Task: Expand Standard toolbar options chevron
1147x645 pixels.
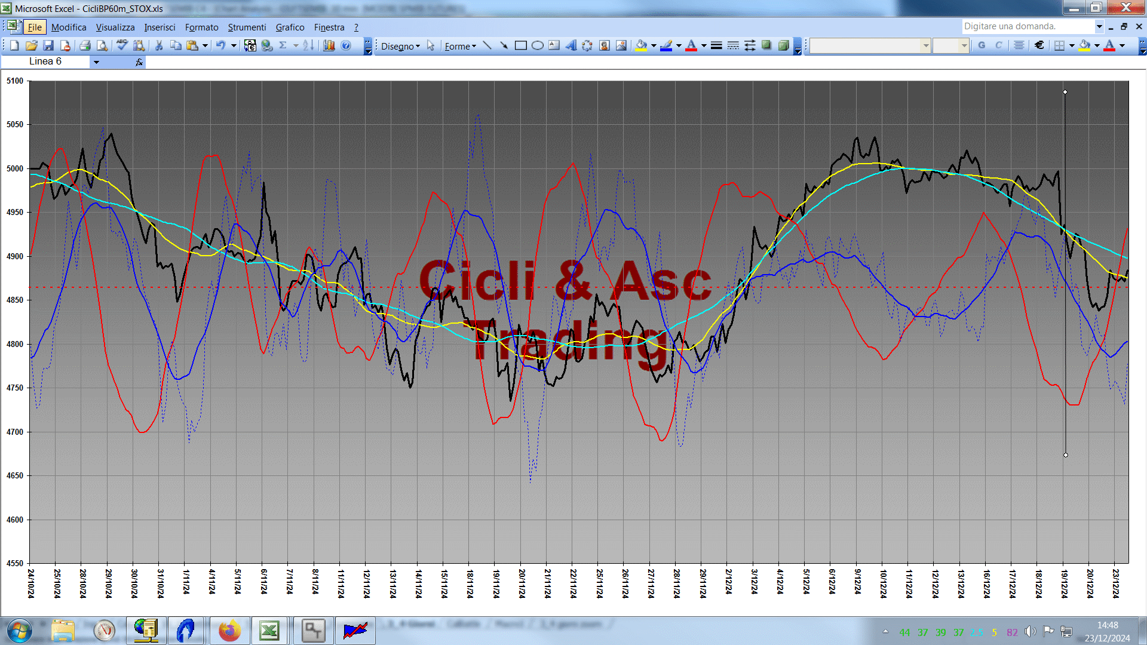Action: [x=368, y=46]
